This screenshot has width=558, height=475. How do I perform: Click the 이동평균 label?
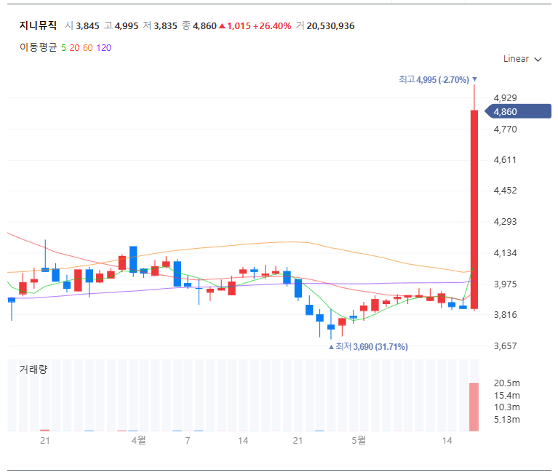[38, 47]
